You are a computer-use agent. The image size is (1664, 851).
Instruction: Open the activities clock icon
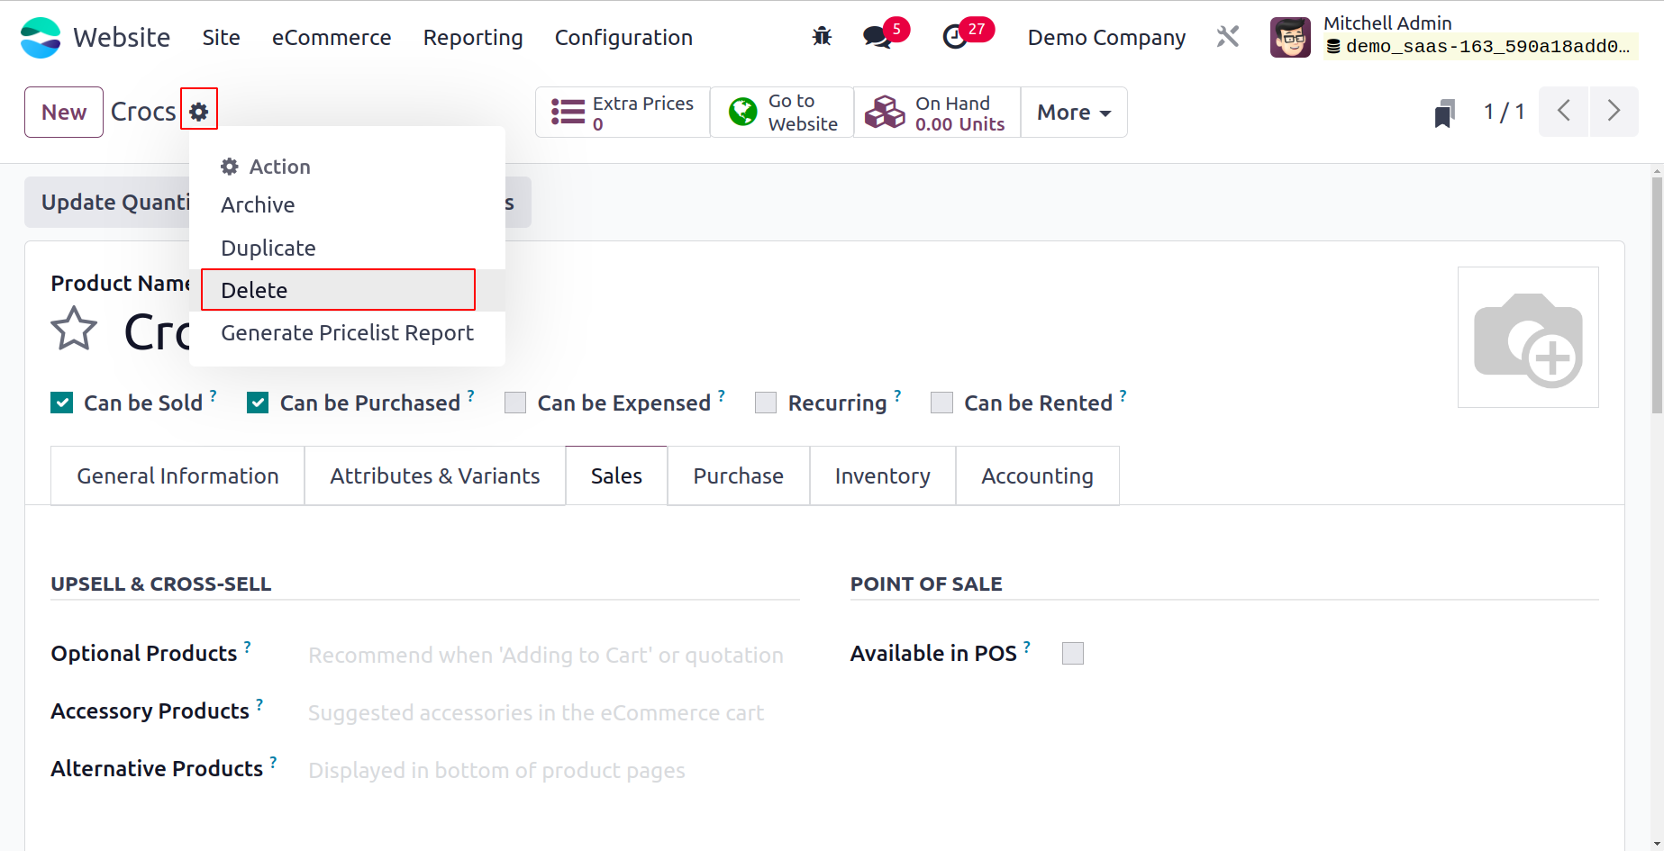(954, 37)
